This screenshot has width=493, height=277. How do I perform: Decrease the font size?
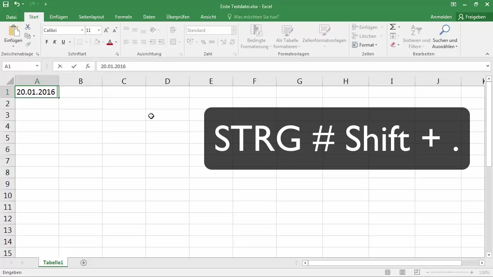click(114, 30)
